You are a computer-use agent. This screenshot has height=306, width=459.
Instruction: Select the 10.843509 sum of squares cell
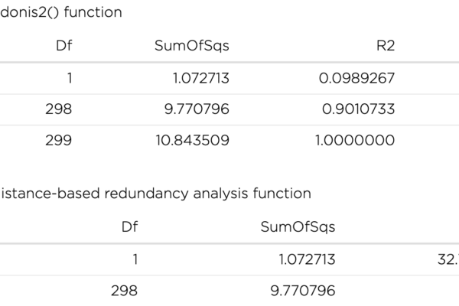click(192, 140)
